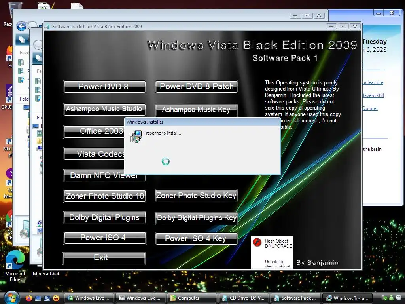Screen dimensions: 405x304
Task: Open the Power DVD 8 Patch
Action: point(196,87)
